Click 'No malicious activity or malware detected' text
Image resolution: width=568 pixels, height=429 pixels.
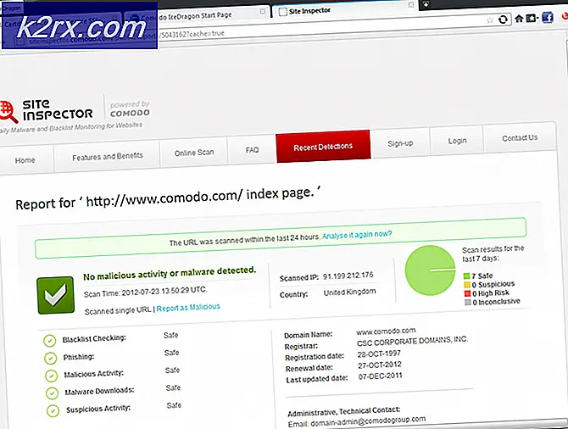point(170,273)
